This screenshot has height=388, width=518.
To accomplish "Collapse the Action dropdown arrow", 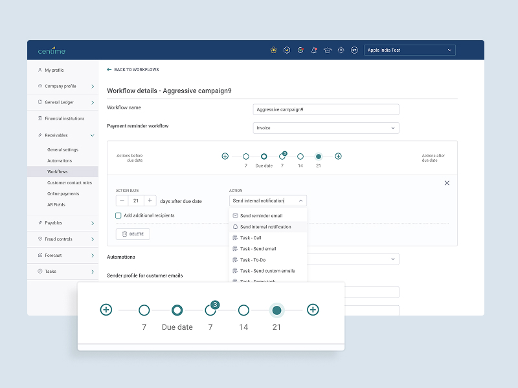I will point(300,200).
